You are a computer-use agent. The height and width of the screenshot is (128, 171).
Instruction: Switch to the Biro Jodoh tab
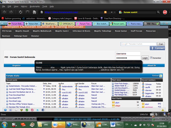101,24
